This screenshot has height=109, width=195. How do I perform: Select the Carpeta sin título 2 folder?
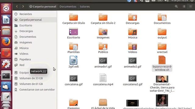tap(103, 19)
